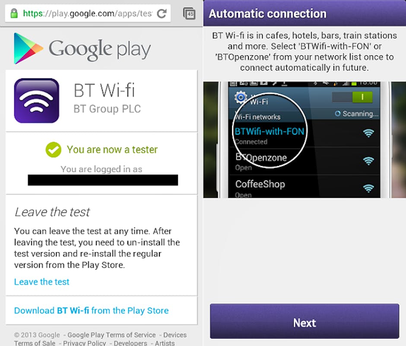The image size is (406, 346).
Task: Click the purple BT Wi-fi app icon
Action: tap(37, 101)
